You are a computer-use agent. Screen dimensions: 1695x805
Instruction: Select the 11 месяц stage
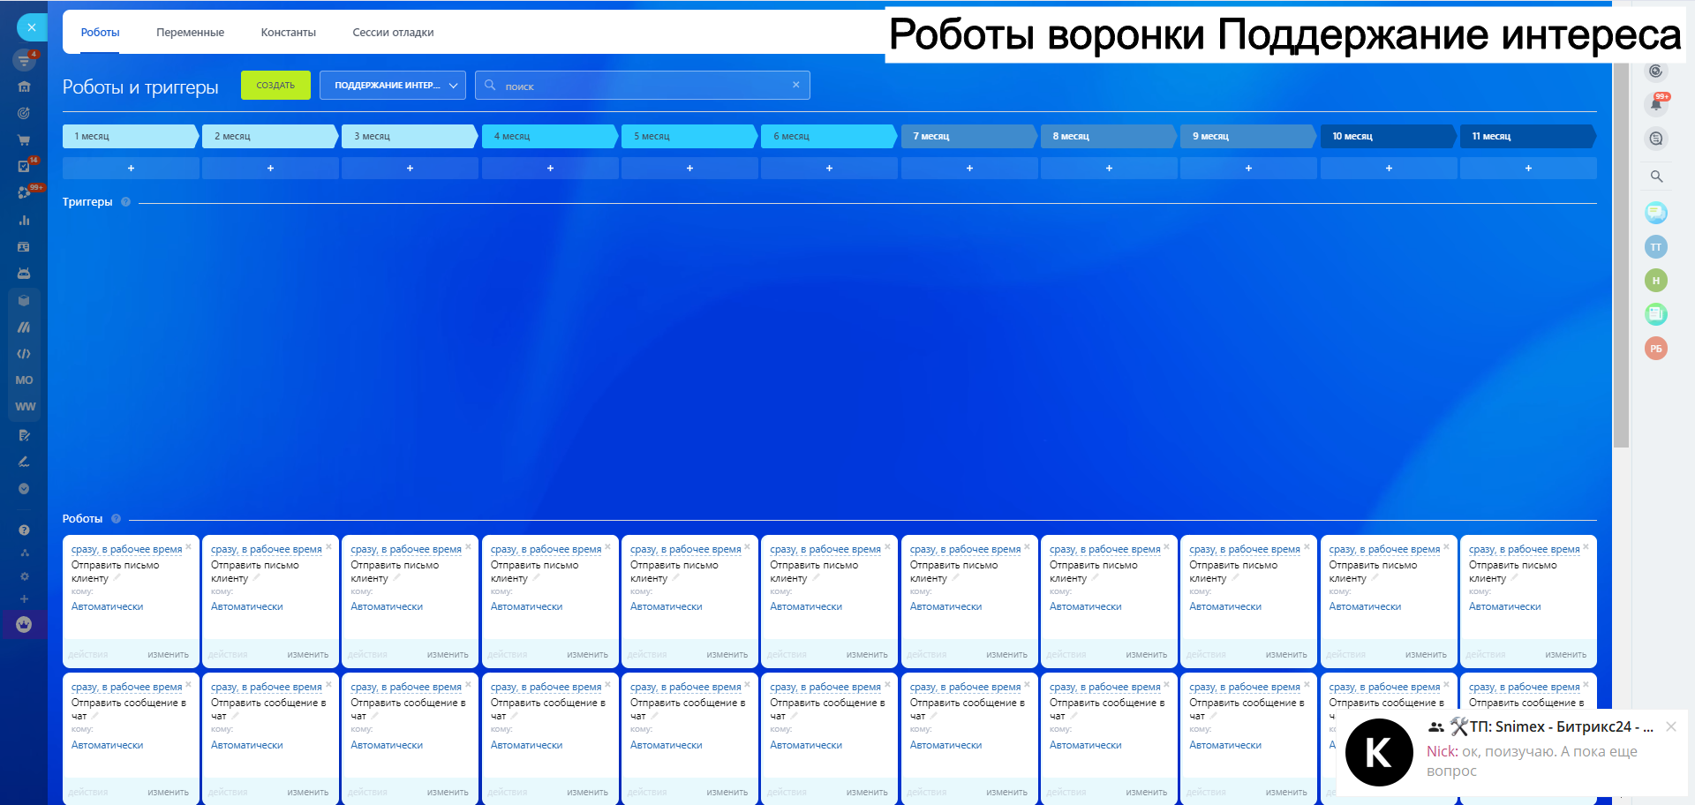click(x=1528, y=136)
